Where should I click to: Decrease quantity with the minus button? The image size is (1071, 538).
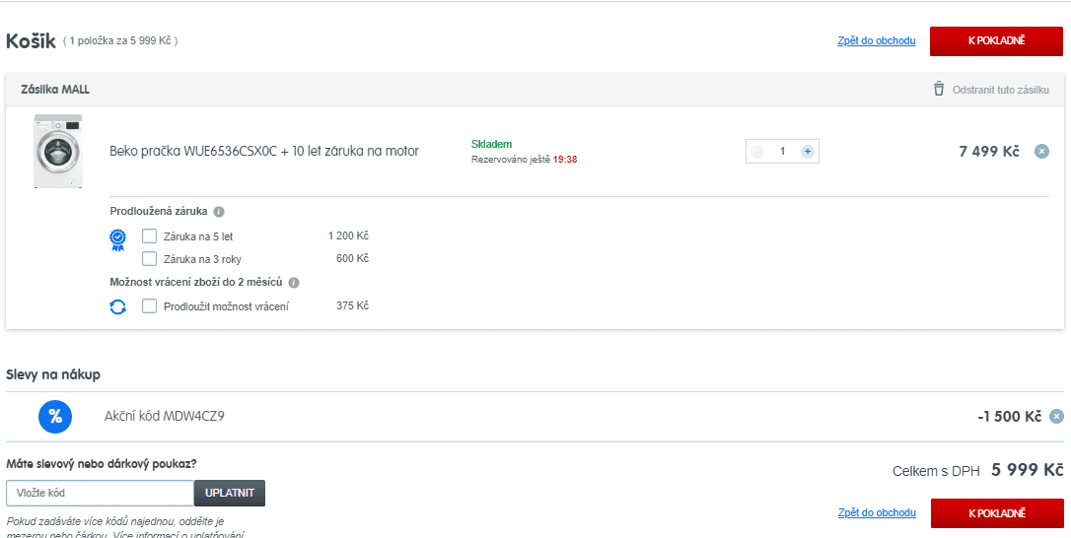(757, 152)
